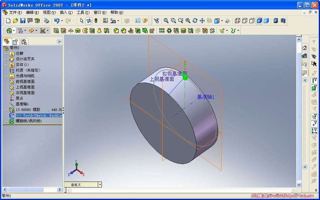Image resolution: width=320 pixels, height=200 pixels.
Task: Switch to Wireframe display style
Action: tap(237, 21)
